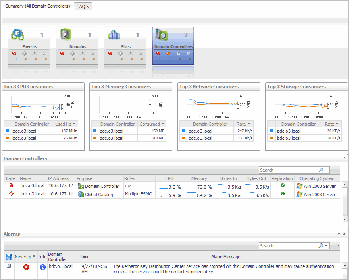Sort memory consumers by Consumed column
Image resolution: width=349 pixels, height=280 pixels.
click(152, 124)
